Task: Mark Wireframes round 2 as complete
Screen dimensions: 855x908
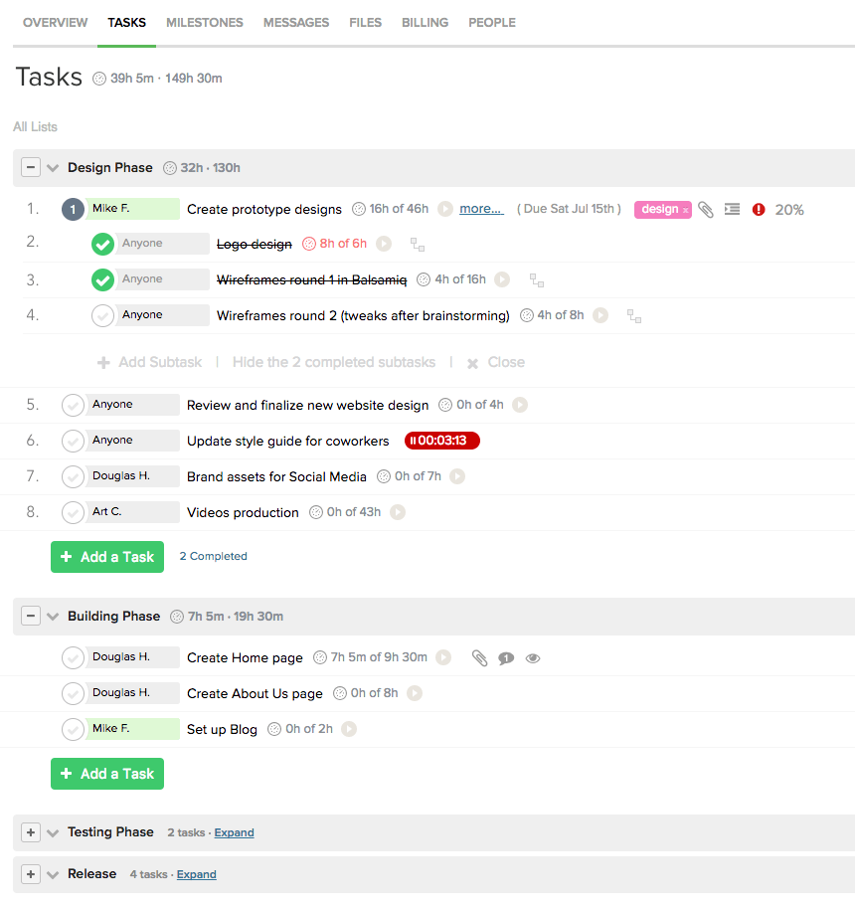Action: click(x=102, y=316)
